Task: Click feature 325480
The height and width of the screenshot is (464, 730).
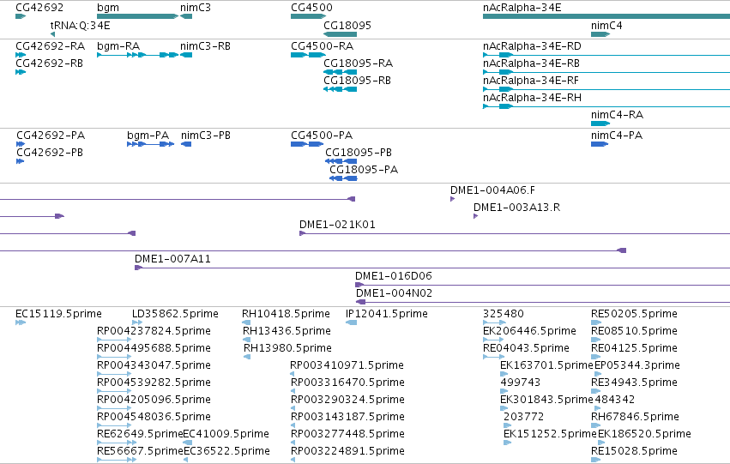Action: (x=504, y=314)
